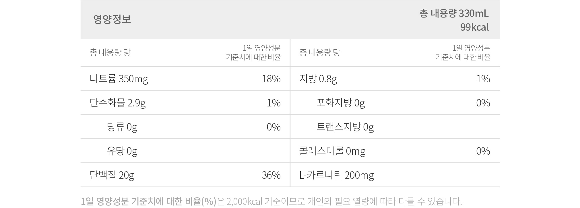Select the 나트륨 350mg row label
Image resolution: width=580 pixels, height=208 pixels.
[x=119, y=79]
